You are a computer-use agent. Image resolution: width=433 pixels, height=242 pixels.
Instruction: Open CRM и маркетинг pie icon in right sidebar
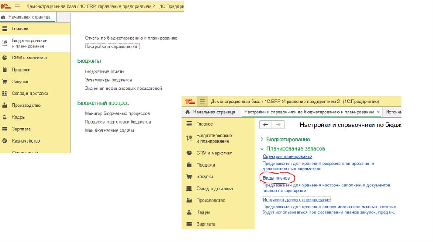coord(189,153)
